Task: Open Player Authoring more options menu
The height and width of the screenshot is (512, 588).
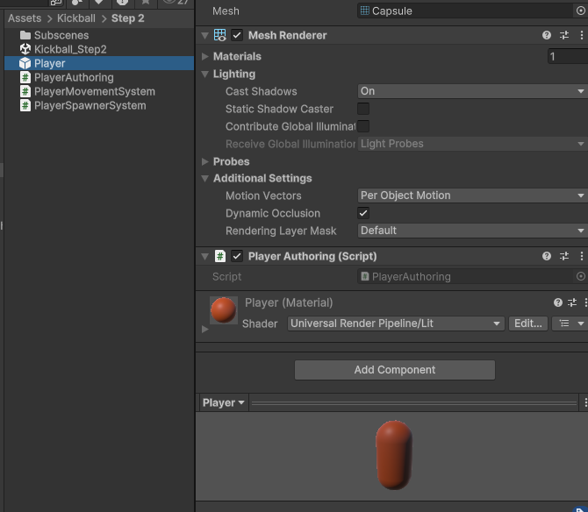Action: pos(582,256)
